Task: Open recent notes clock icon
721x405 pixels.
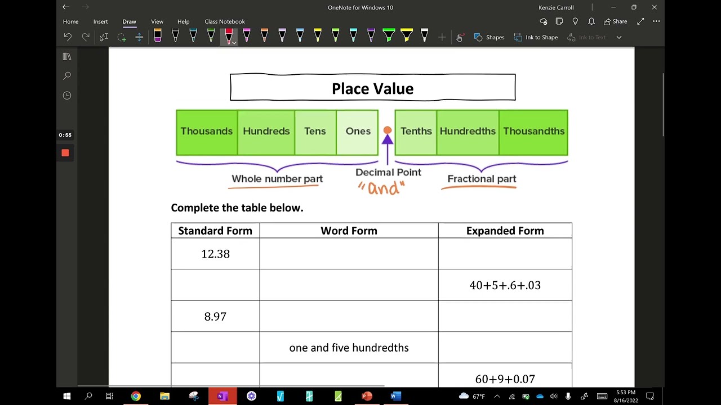Action: point(67,96)
